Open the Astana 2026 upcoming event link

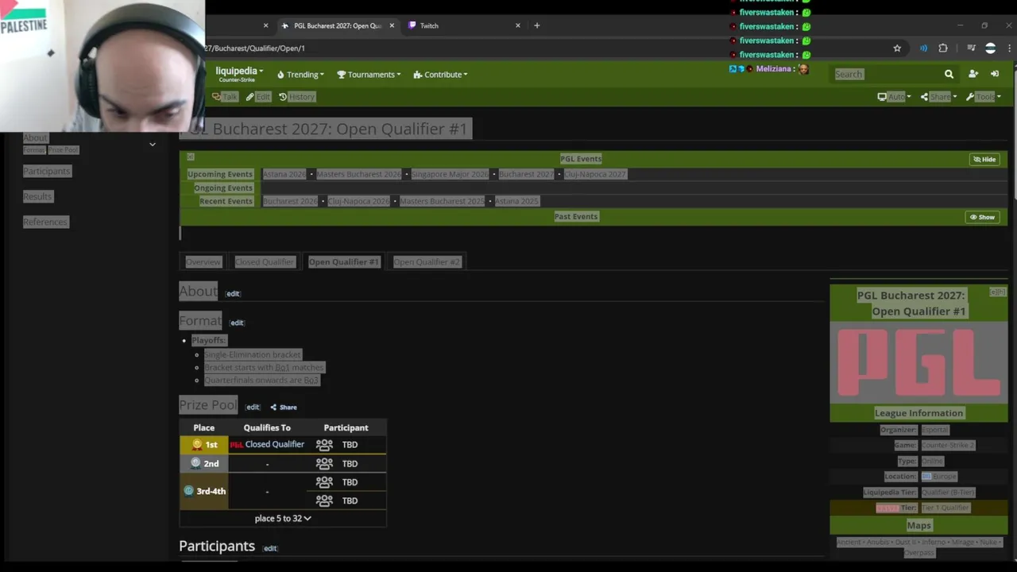pyautogui.click(x=284, y=174)
